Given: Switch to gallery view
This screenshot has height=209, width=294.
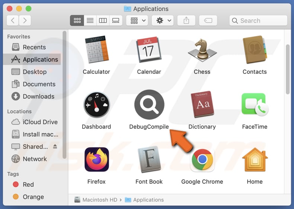Looking at the screenshot, I should pyautogui.click(x=116, y=20).
